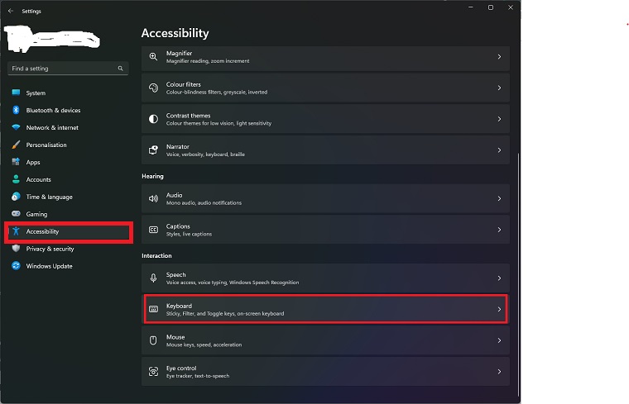Click the Contrast themes icon
629x404 pixels.
pyautogui.click(x=153, y=119)
